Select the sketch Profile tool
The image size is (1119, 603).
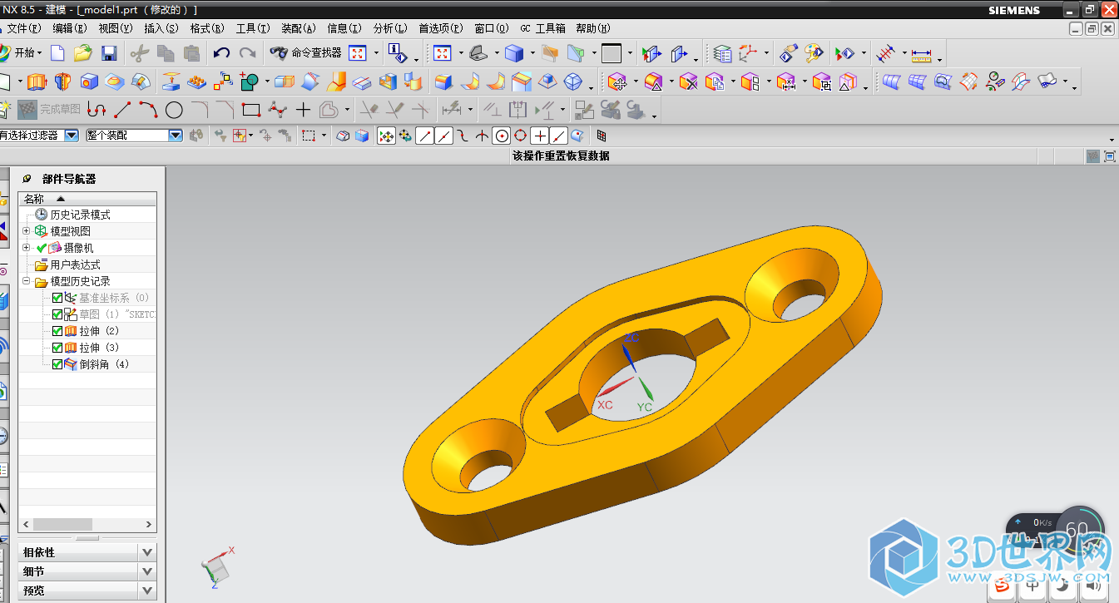click(x=97, y=109)
